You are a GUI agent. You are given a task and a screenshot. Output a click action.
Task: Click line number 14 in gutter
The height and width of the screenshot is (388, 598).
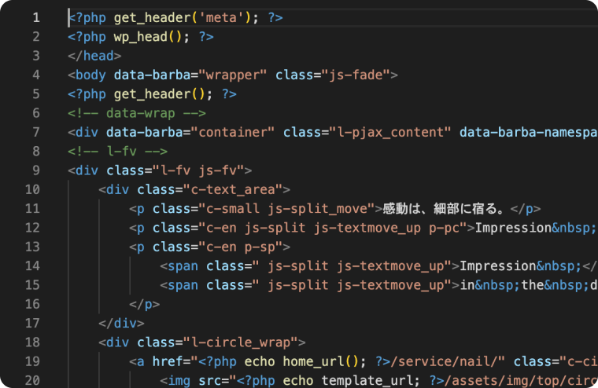(x=32, y=265)
